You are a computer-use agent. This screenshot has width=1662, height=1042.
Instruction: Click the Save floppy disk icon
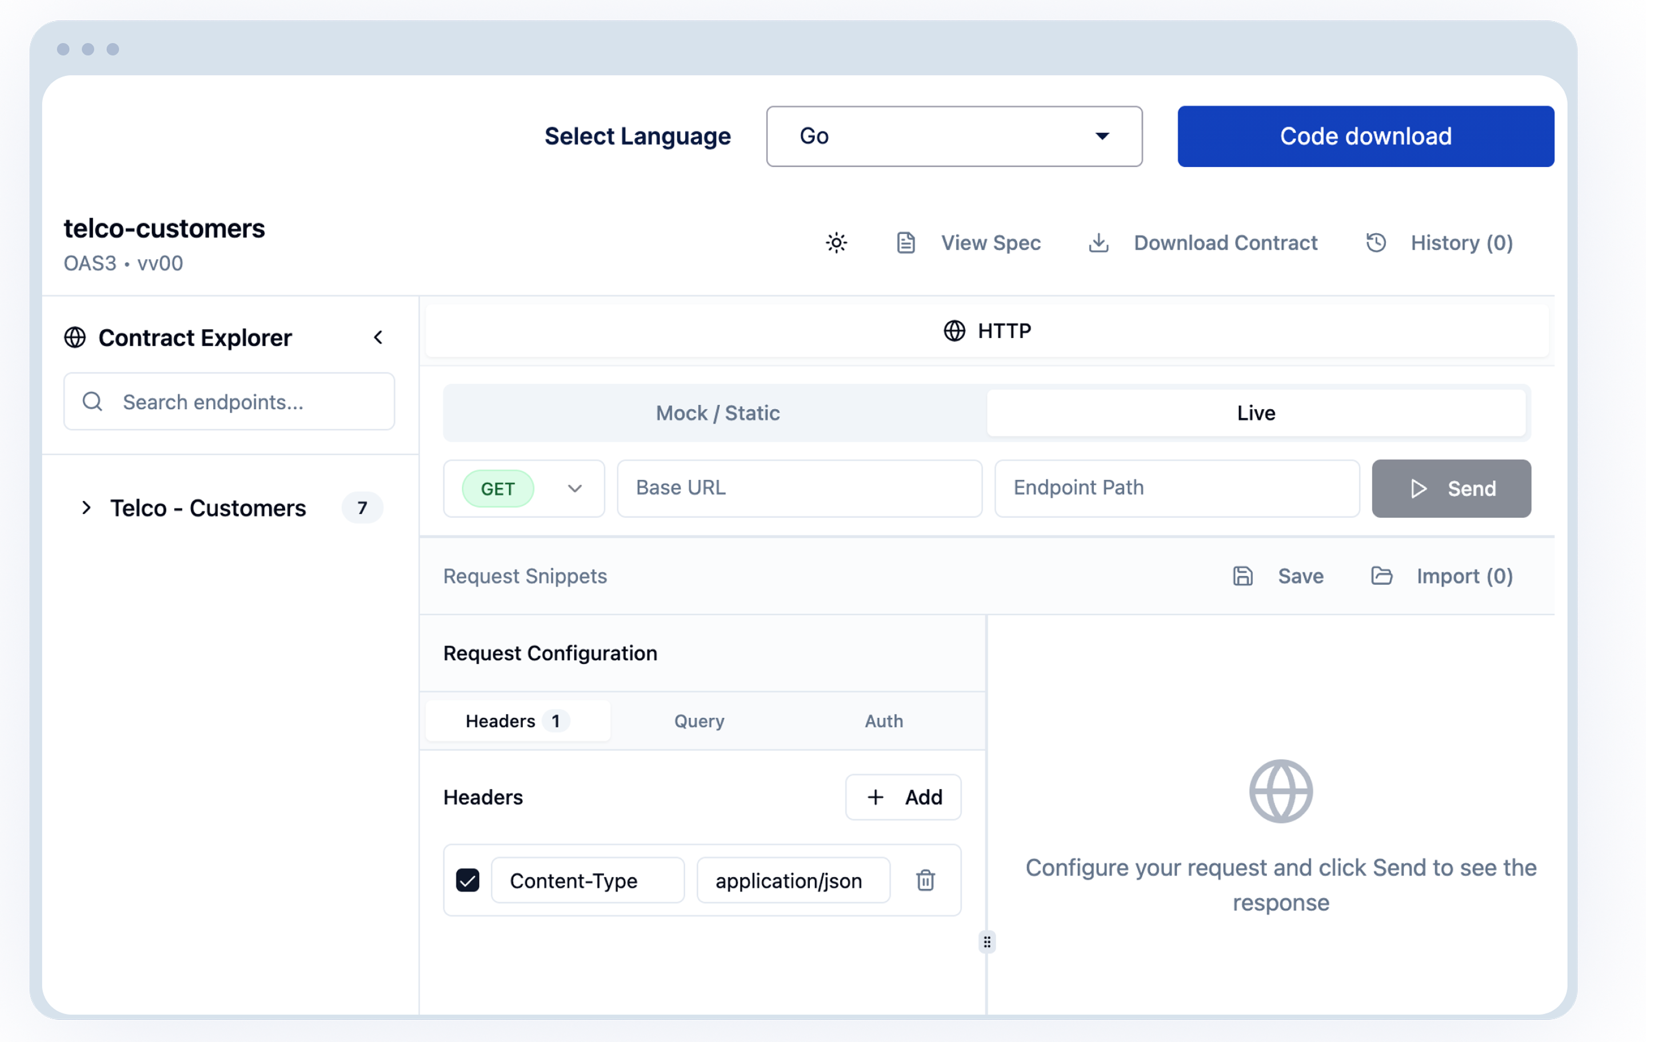[1242, 576]
